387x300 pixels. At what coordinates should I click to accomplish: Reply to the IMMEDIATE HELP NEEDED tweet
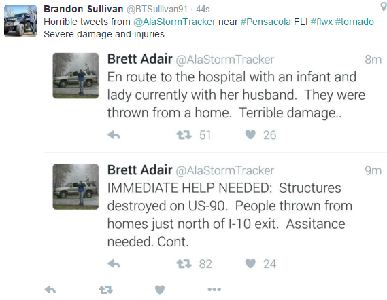coord(114,264)
